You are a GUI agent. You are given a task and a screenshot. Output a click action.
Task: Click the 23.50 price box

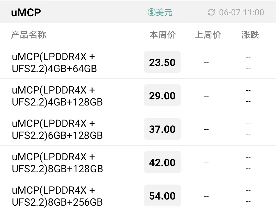point(162,62)
